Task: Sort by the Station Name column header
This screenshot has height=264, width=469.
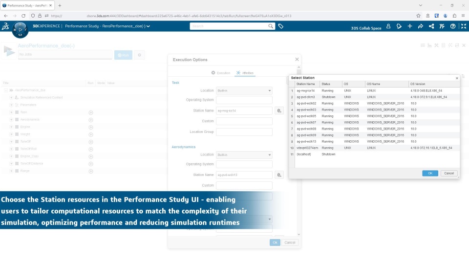Action: point(307,84)
